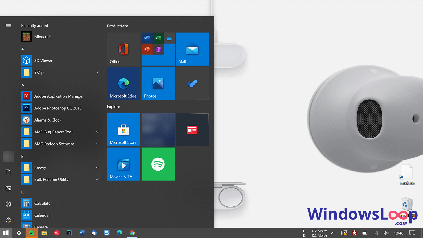423x238 pixels.
Task: Open the Action Center notifications icon
Action: [412, 233]
